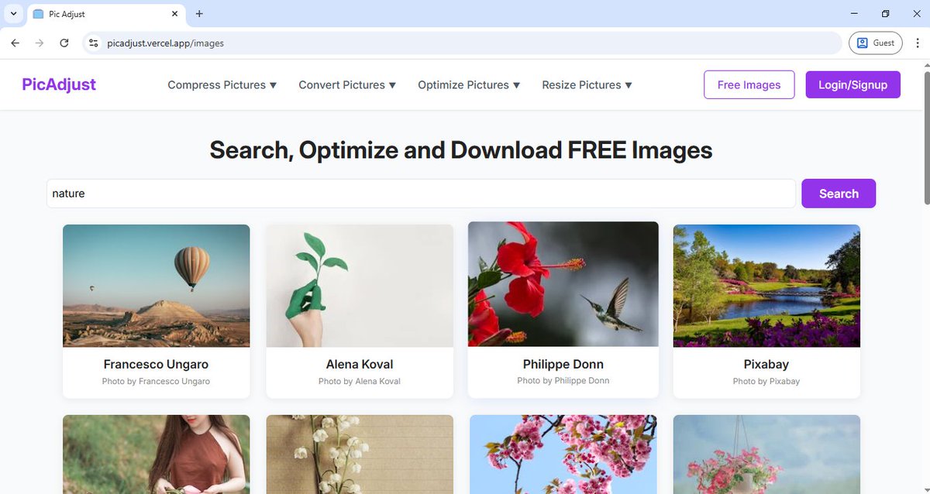Click the address bar URL picadjust.vercel.app/images
930x494 pixels.
(x=166, y=43)
